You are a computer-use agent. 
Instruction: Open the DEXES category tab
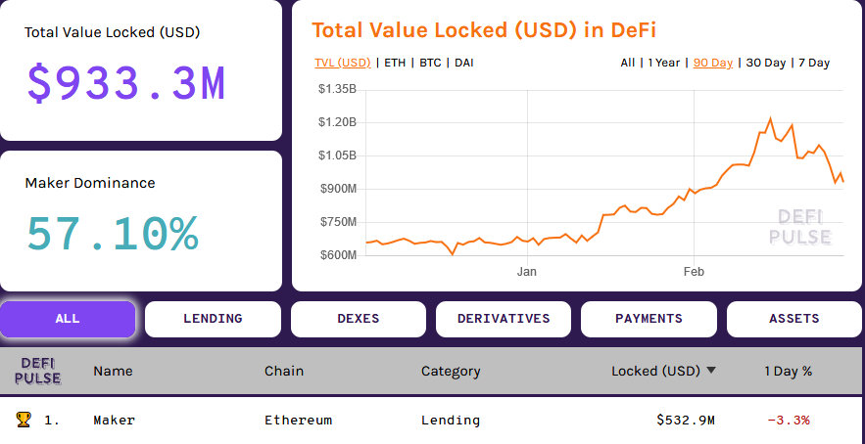coord(359,319)
